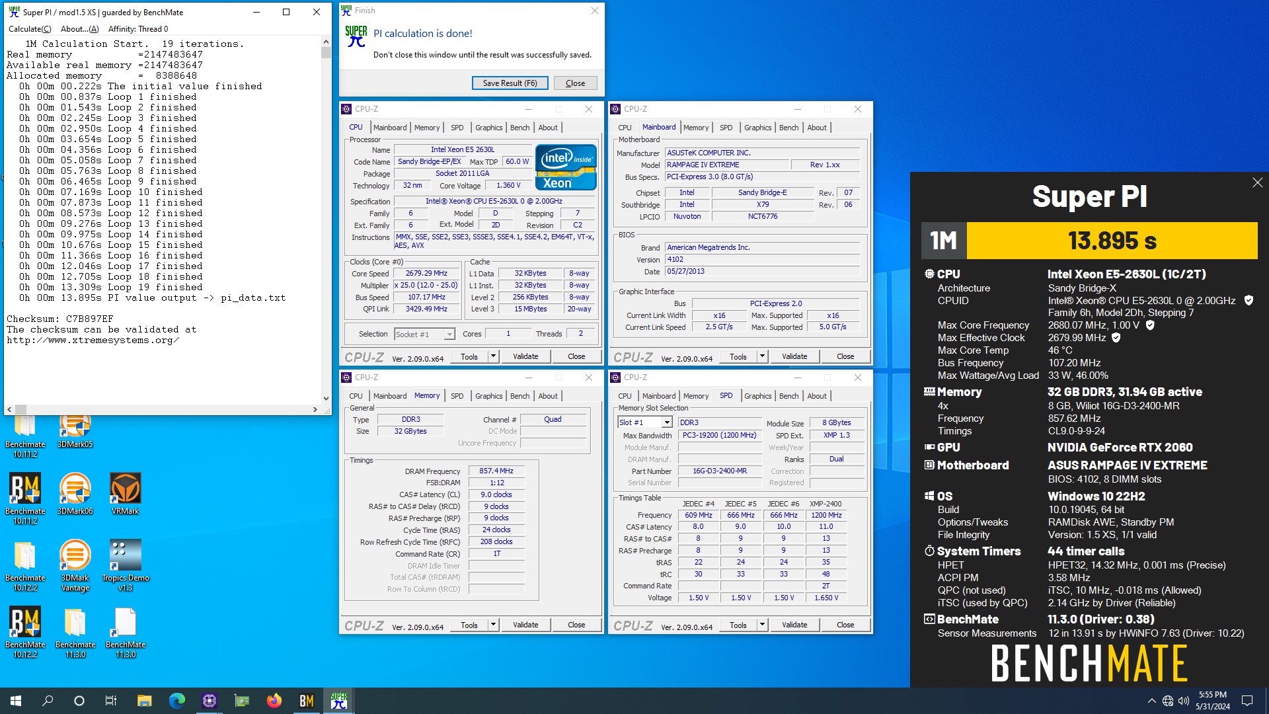Click Tools button in CPU-Z Memory window
Viewport: 1269px width, 714px height.
click(x=469, y=625)
